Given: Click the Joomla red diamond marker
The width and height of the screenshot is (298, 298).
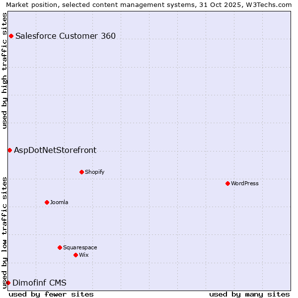Looking at the screenshot, I should click(47, 202).
